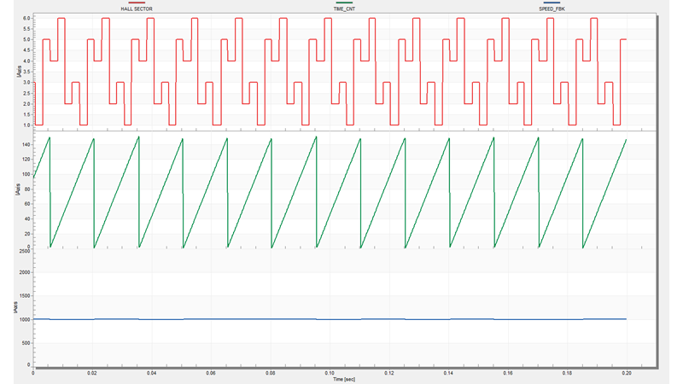Click the 0.08 tick on time axis
683x384 pixels.
click(x=270, y=373)
